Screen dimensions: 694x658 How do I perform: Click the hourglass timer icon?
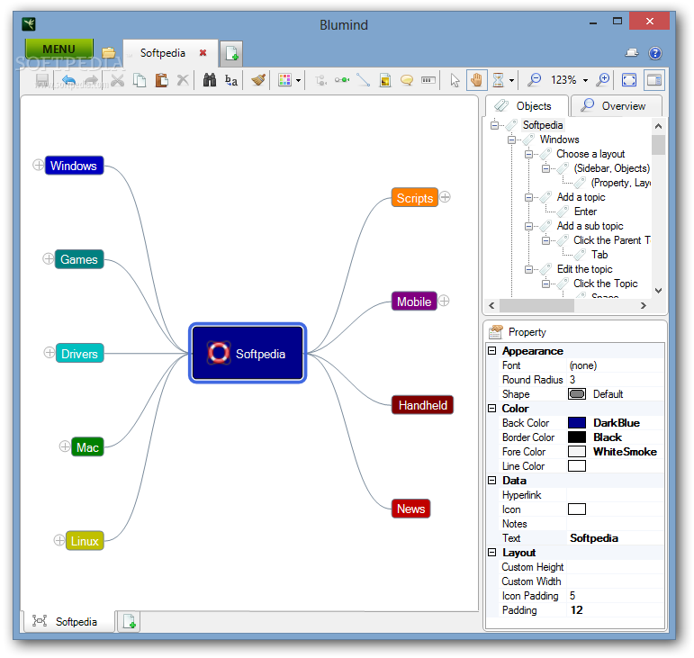click(x=498, y=80)
